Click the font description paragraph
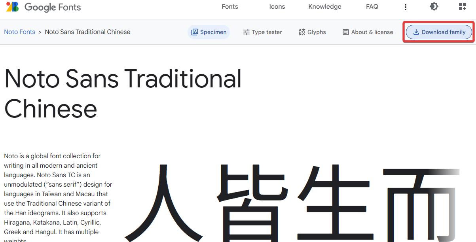Viewport: 476px width, 242px height. point(58,197)
